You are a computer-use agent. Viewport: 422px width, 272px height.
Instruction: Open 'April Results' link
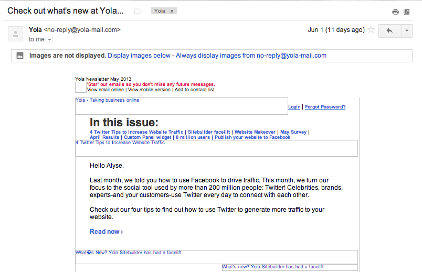pos(104,137)
